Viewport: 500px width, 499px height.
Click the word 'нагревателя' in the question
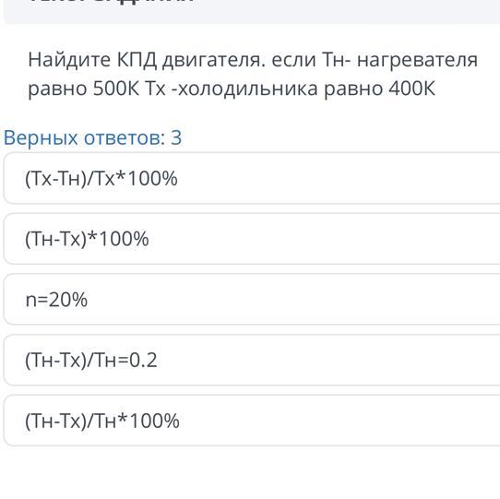(x=417, y=61)
